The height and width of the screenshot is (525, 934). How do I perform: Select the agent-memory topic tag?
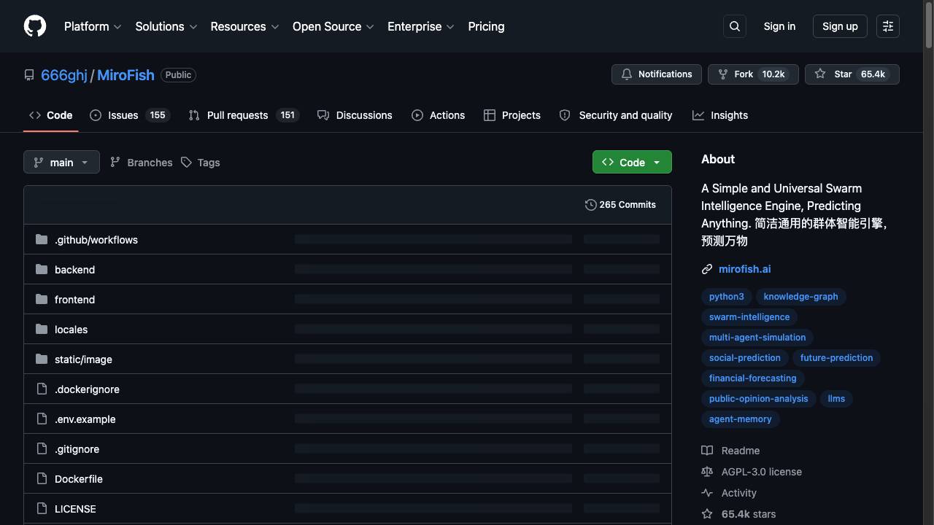pyautogui.click(x=740, y=419)
